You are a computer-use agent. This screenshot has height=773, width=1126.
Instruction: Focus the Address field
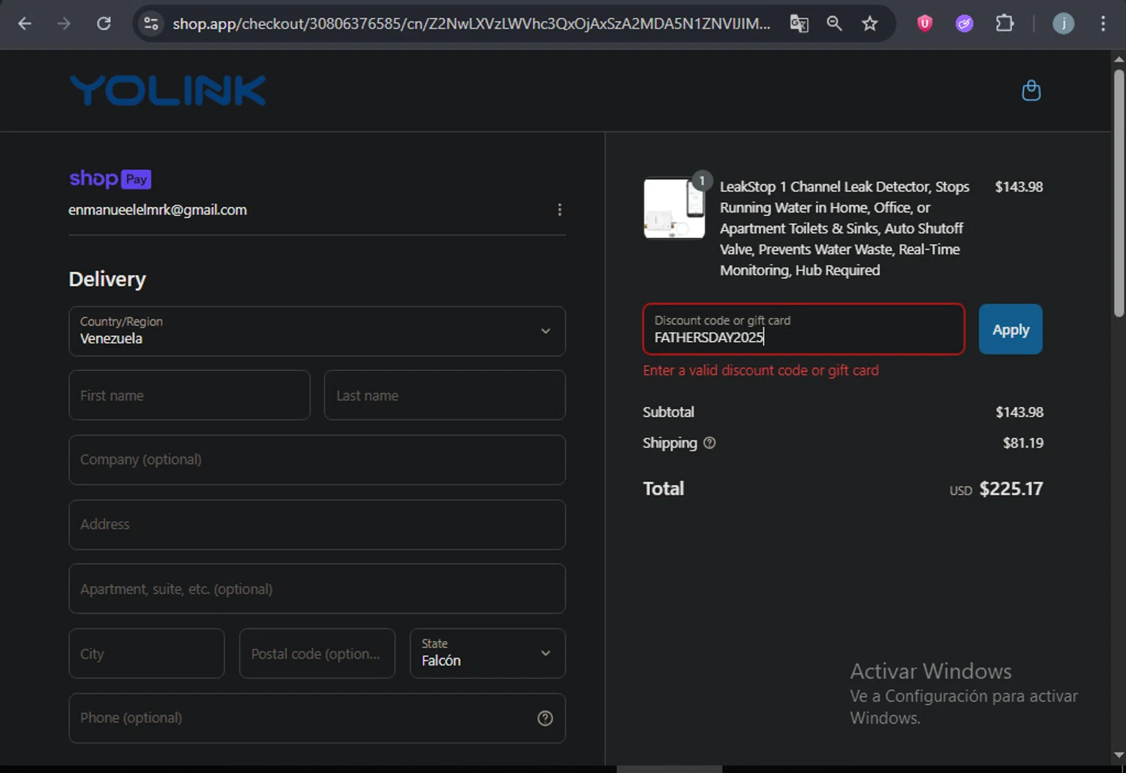[x=317, y=525]
